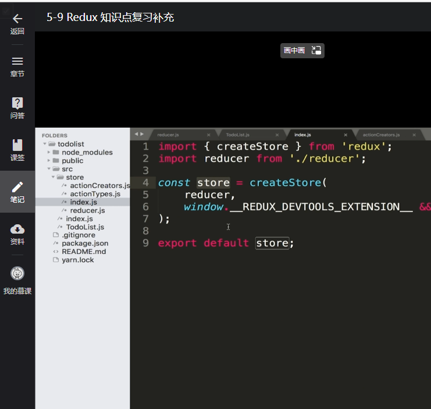Click the FOLDERS sidebar heading
The height and width of the screenshot is (409, 431).
[55, 136]
